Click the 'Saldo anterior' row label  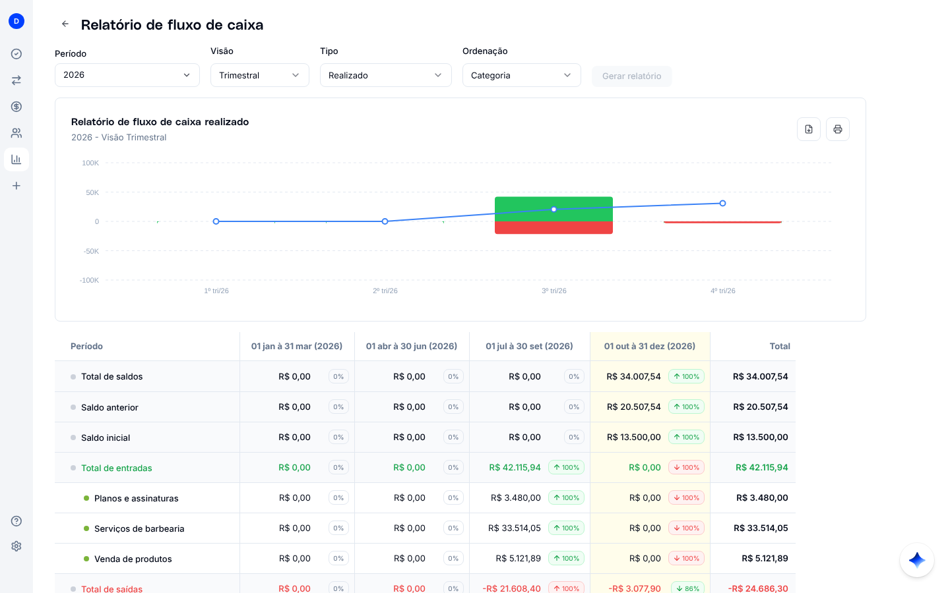point(110,407)
